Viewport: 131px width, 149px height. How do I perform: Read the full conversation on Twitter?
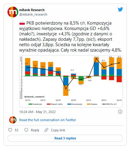click(48, 120)
